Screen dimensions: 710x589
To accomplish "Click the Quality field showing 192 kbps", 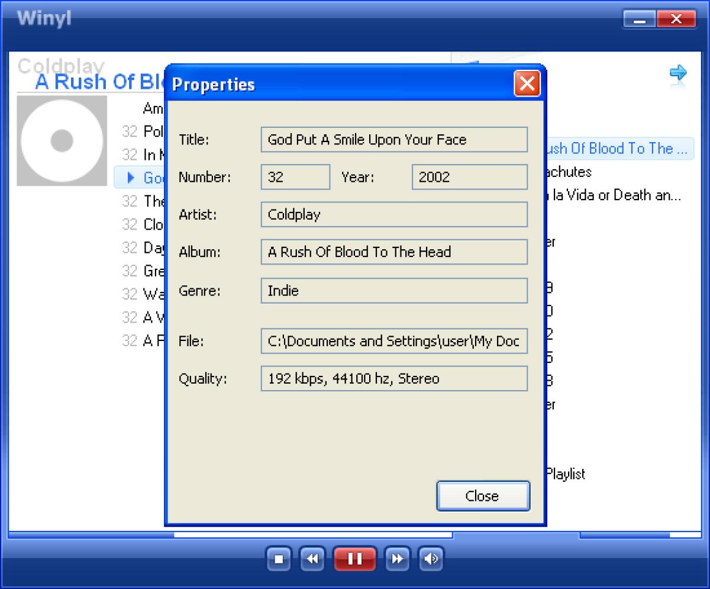I will click(394, 378).
